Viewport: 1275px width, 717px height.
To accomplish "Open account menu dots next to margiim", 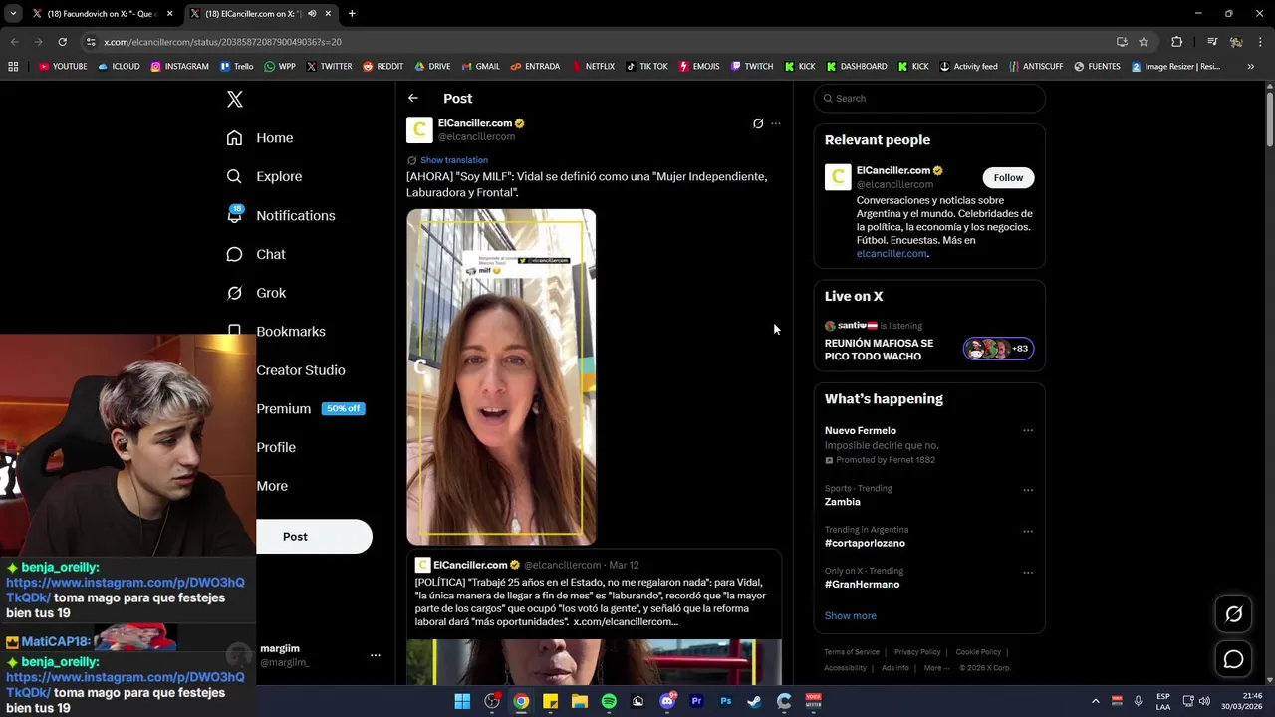I will [x=376, y=655].
